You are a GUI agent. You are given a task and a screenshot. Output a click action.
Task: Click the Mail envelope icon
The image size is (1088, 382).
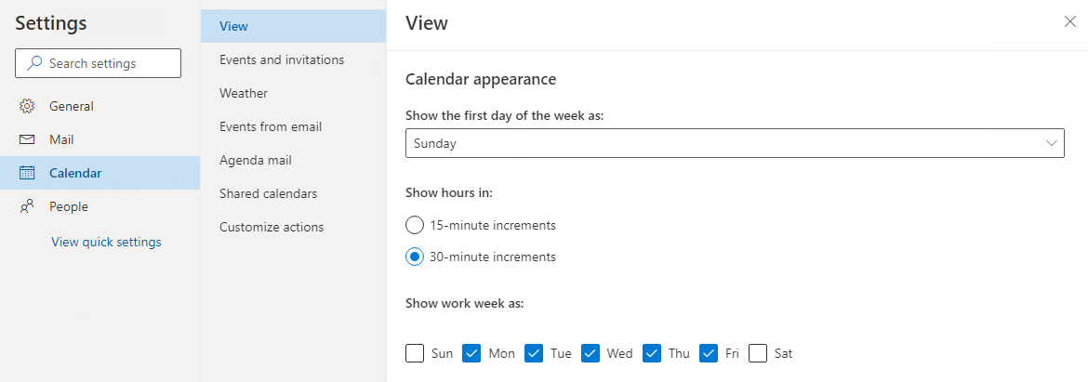tap(27, 139)
